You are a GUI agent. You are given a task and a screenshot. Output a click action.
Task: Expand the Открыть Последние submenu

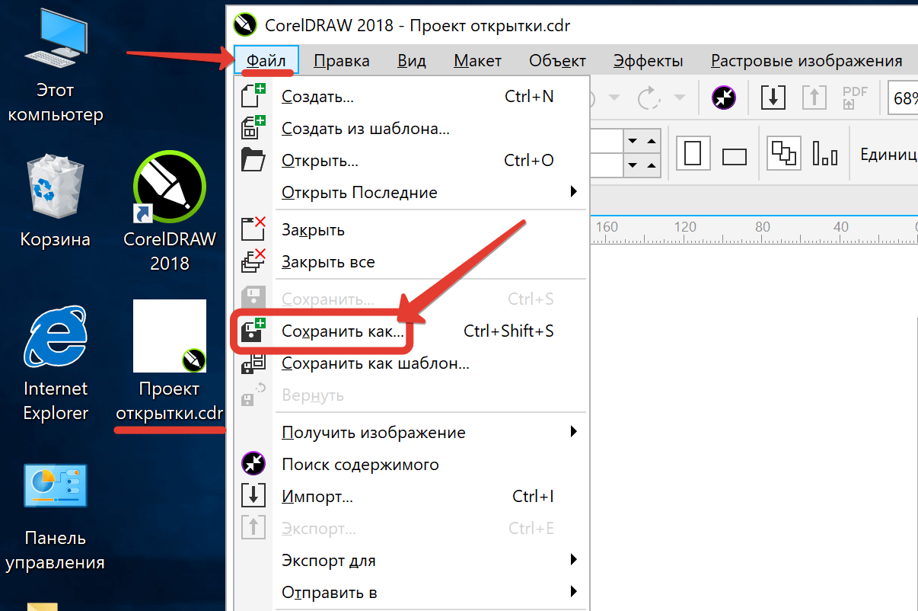point(410,193)
